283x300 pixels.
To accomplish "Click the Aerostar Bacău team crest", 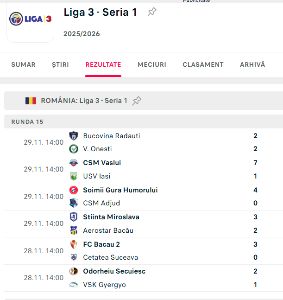I will click(74, 230).
